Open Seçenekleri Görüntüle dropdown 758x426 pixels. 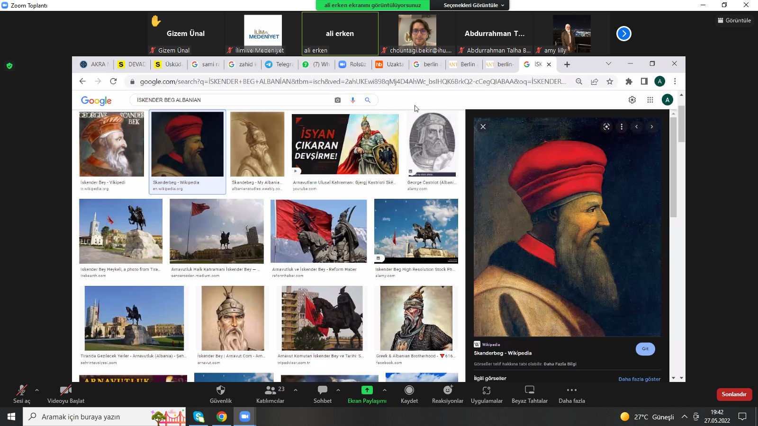(474, 5)
